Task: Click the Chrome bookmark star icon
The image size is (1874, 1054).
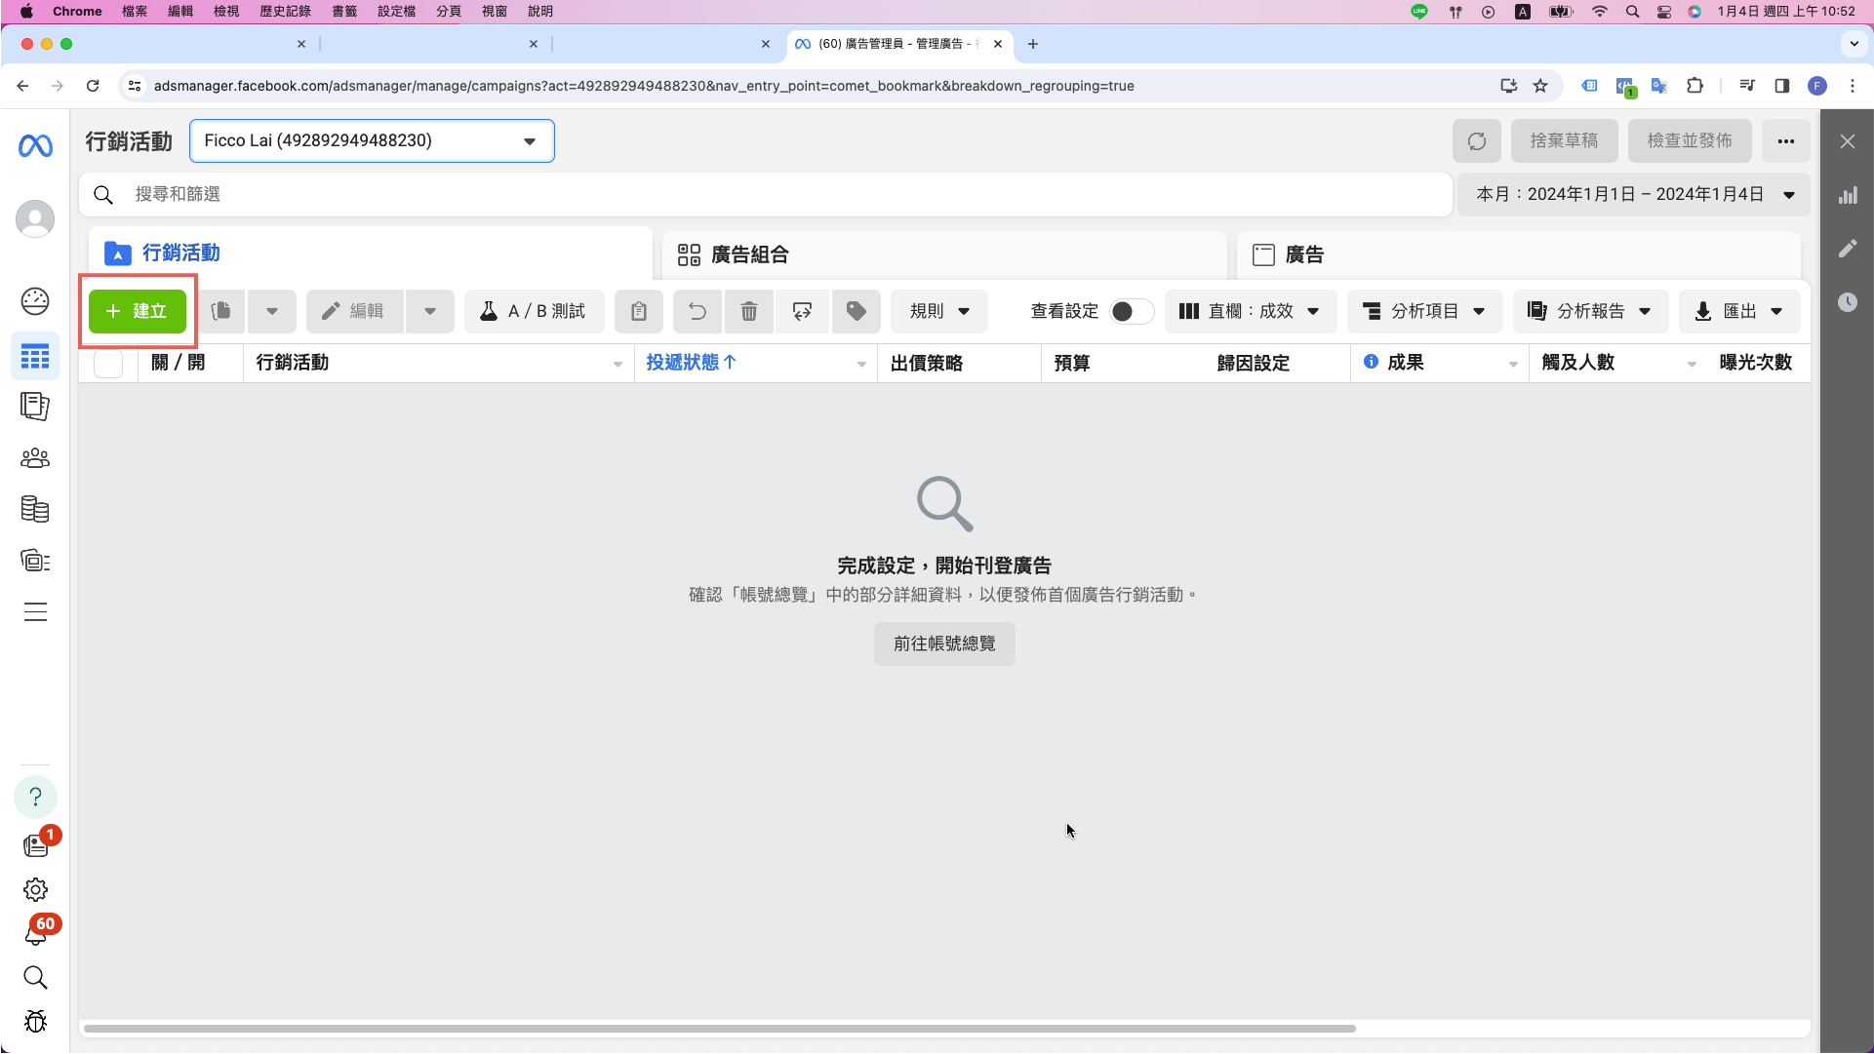Action: (1540, 86)
